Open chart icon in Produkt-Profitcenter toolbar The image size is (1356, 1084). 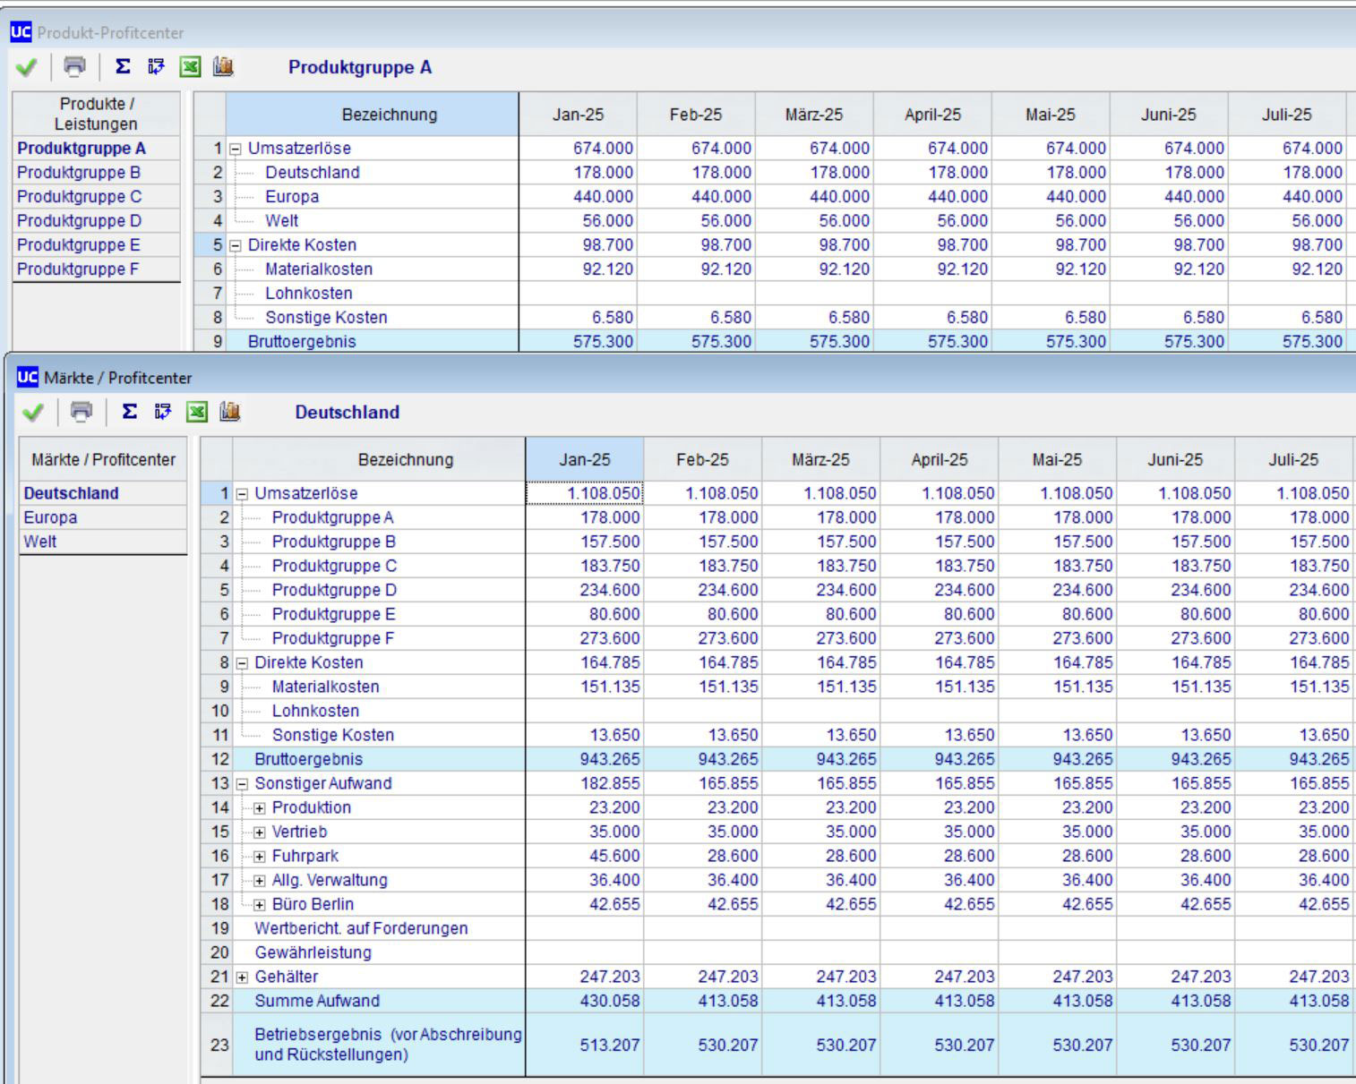tap(223, 67)
